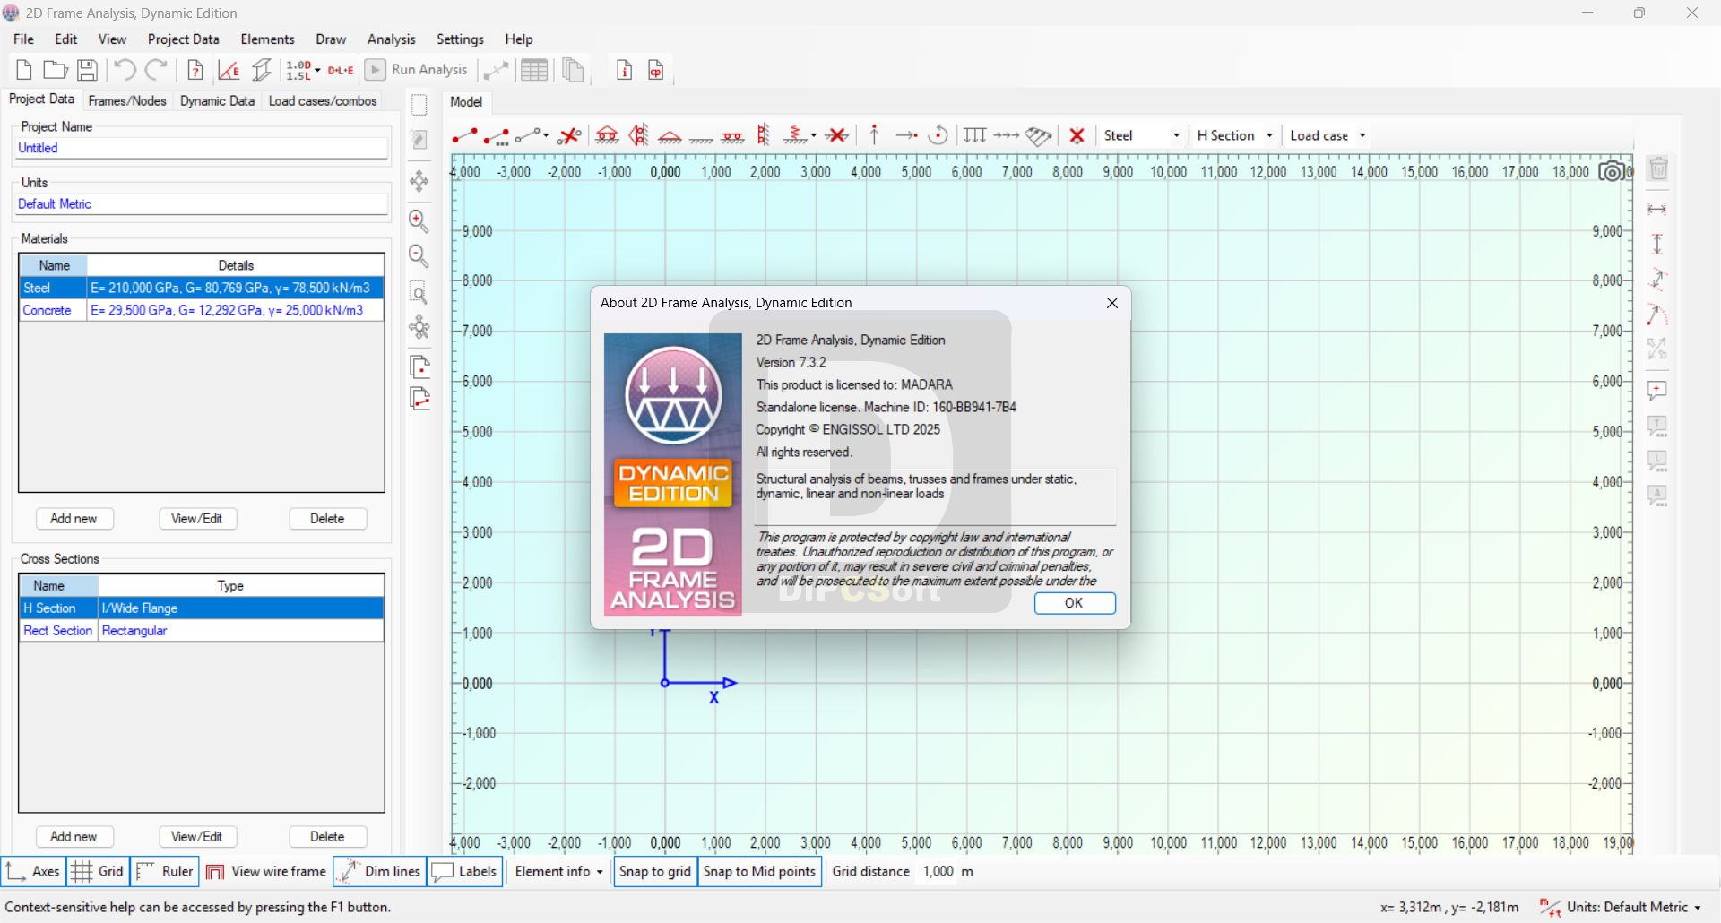The image size is (1721, 923).
Task: Add a vertical nodal load arrow
Action: [x=874, y=135]
